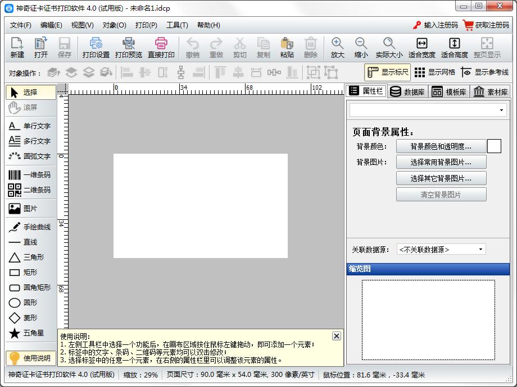Click the 适合宽度 fit width icon
The height and width of the screenshot is (387, 517).
[421, 48]
